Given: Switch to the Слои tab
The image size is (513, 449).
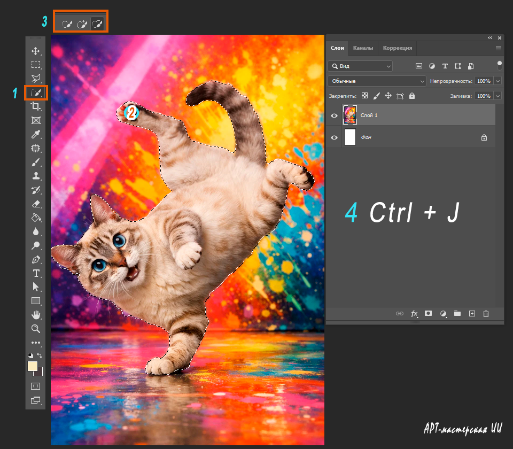Looking at the screenshot, I should click(x=337, y=48).
